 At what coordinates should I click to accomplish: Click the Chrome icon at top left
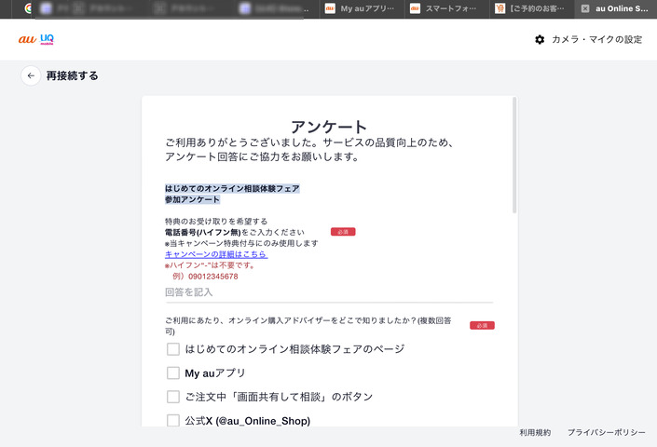(x=29, y=8)
